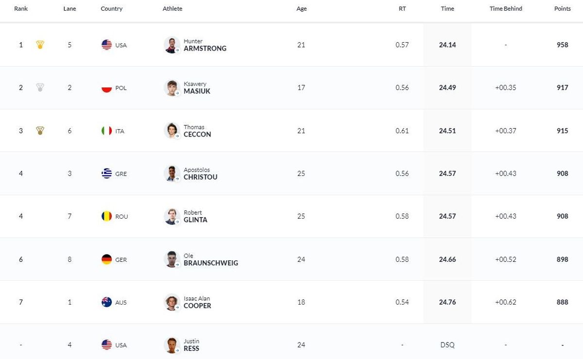Open the Ksawery MASIUK athlete link
583x359 pixels.
(197, 87)
